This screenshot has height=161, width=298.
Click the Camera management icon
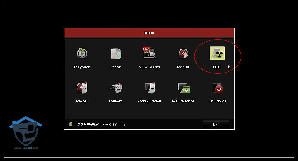point(116,88)
